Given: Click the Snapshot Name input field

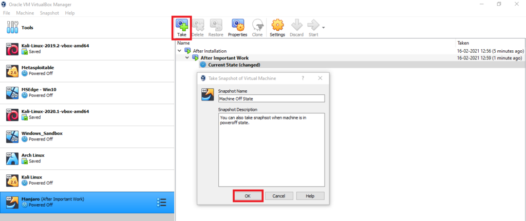Looking at the screenshot, I should [x=271, y=98].
